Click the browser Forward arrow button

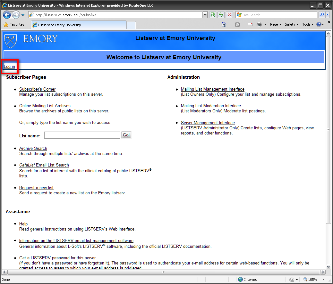16,15
